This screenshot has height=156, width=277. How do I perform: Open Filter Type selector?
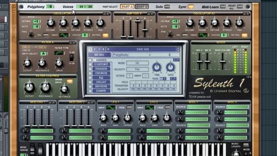click(59, 53)
